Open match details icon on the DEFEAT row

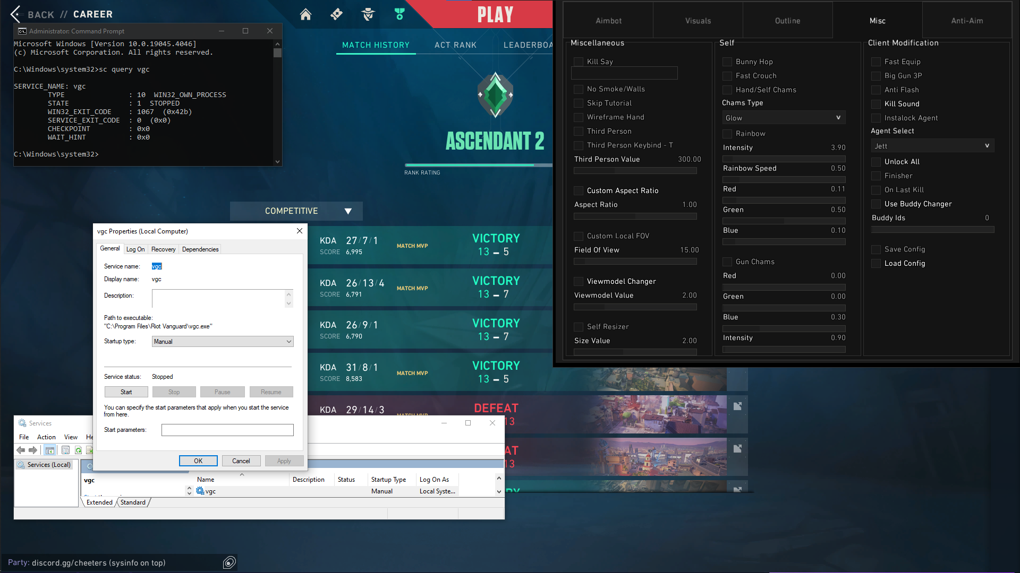pyautogui.click(x=737, y=406)
